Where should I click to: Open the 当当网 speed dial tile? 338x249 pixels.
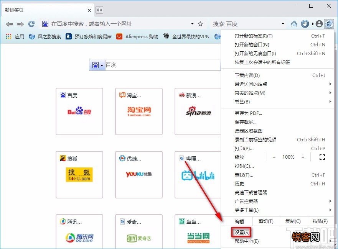click(x=198, y=231)
